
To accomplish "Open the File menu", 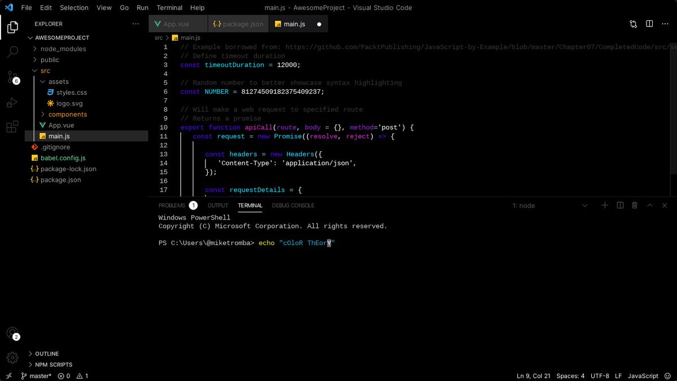I will tap(27, 8).
